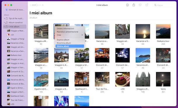Click folder icon next to Tipi di file
This screenshot has width=178, height=108.
[7, 18]
